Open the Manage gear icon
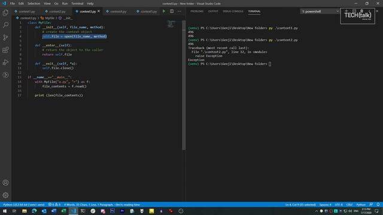Viewport: 383px width, 215px height. (5, 195)
